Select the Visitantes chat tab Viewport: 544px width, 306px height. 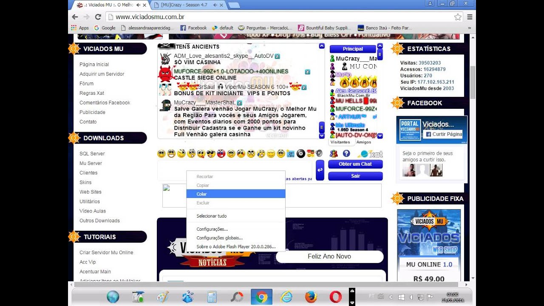(x=340, y=142)
